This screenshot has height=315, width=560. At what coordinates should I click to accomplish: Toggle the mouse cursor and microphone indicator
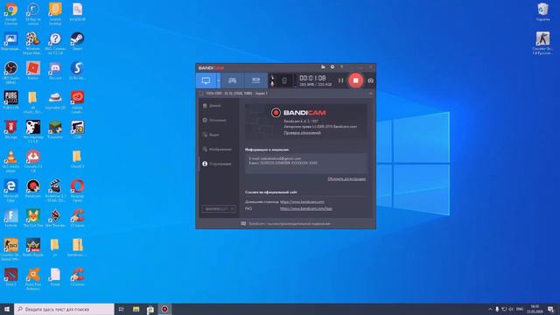[272, 80]
